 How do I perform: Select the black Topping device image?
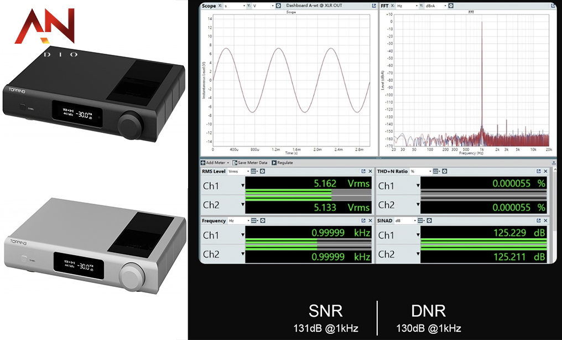94,94
